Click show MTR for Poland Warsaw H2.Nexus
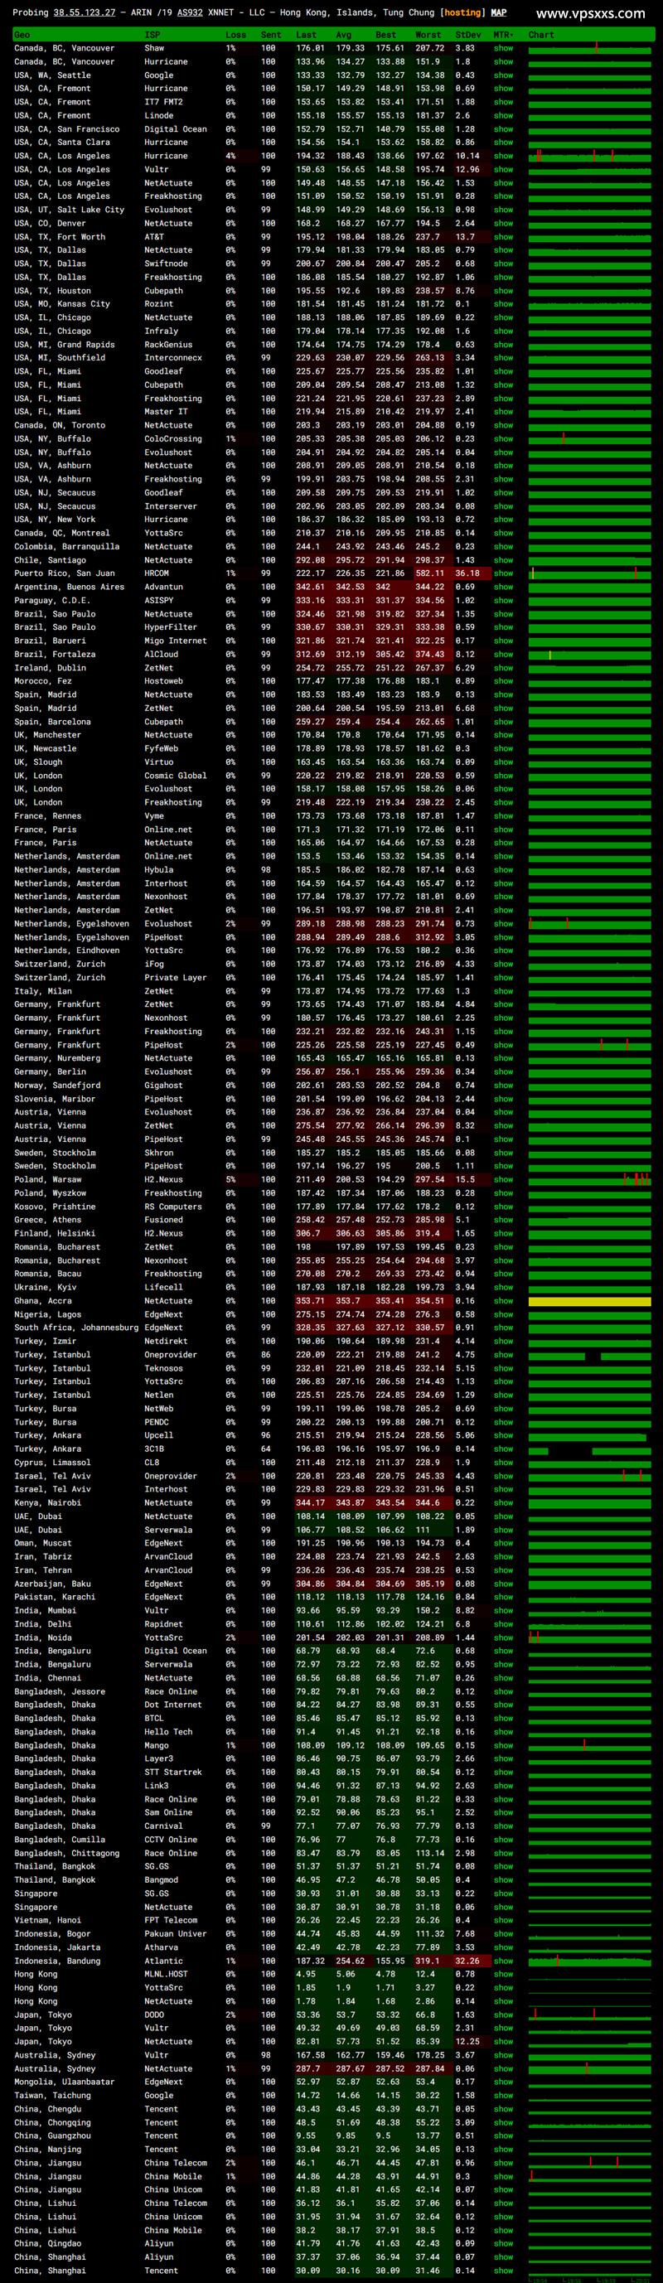The height and width of the screenshot is (2283, 663). tap(503, 1179)
